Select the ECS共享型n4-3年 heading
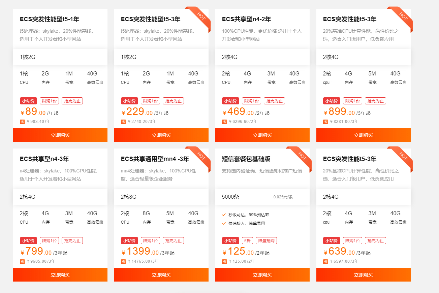This screenshot has height=293, width=439. 44,159
